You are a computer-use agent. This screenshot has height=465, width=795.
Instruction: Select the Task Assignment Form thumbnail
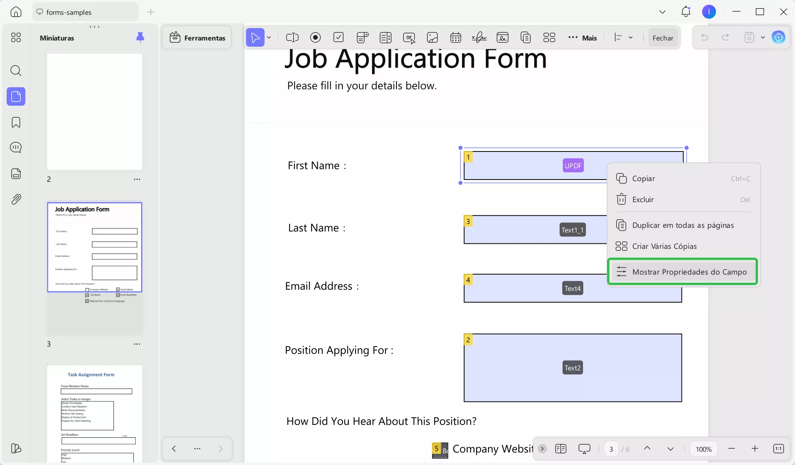coord(95,413)
